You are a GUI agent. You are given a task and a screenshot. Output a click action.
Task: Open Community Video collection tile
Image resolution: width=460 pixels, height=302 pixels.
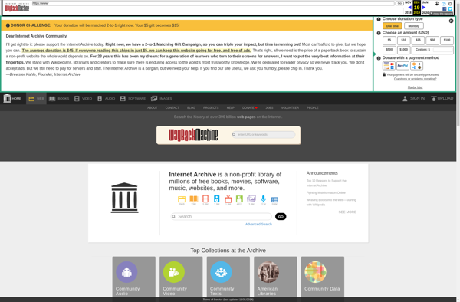pyautogui.click(x=181, y=277)
